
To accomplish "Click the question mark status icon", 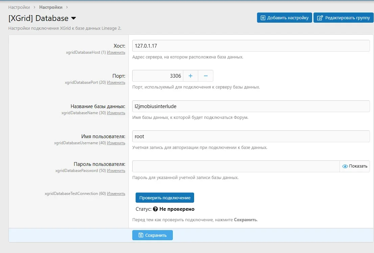I will tap(155, 209).
